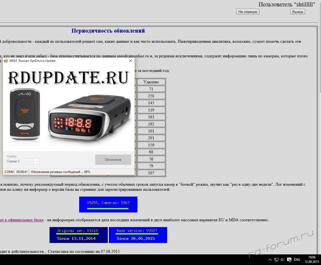Show hidden tray icons chevron
Screen dimensions: 321x265
[270, 260]
